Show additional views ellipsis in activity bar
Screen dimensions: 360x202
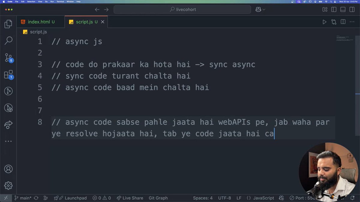[x=8, y=141]
